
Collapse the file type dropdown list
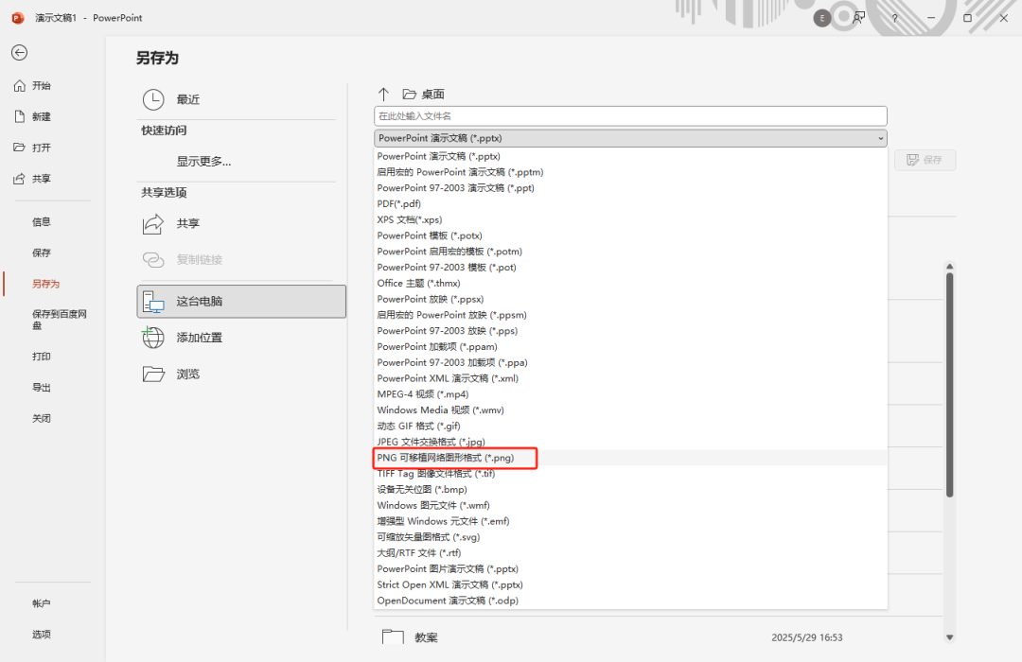click(880, 138)
